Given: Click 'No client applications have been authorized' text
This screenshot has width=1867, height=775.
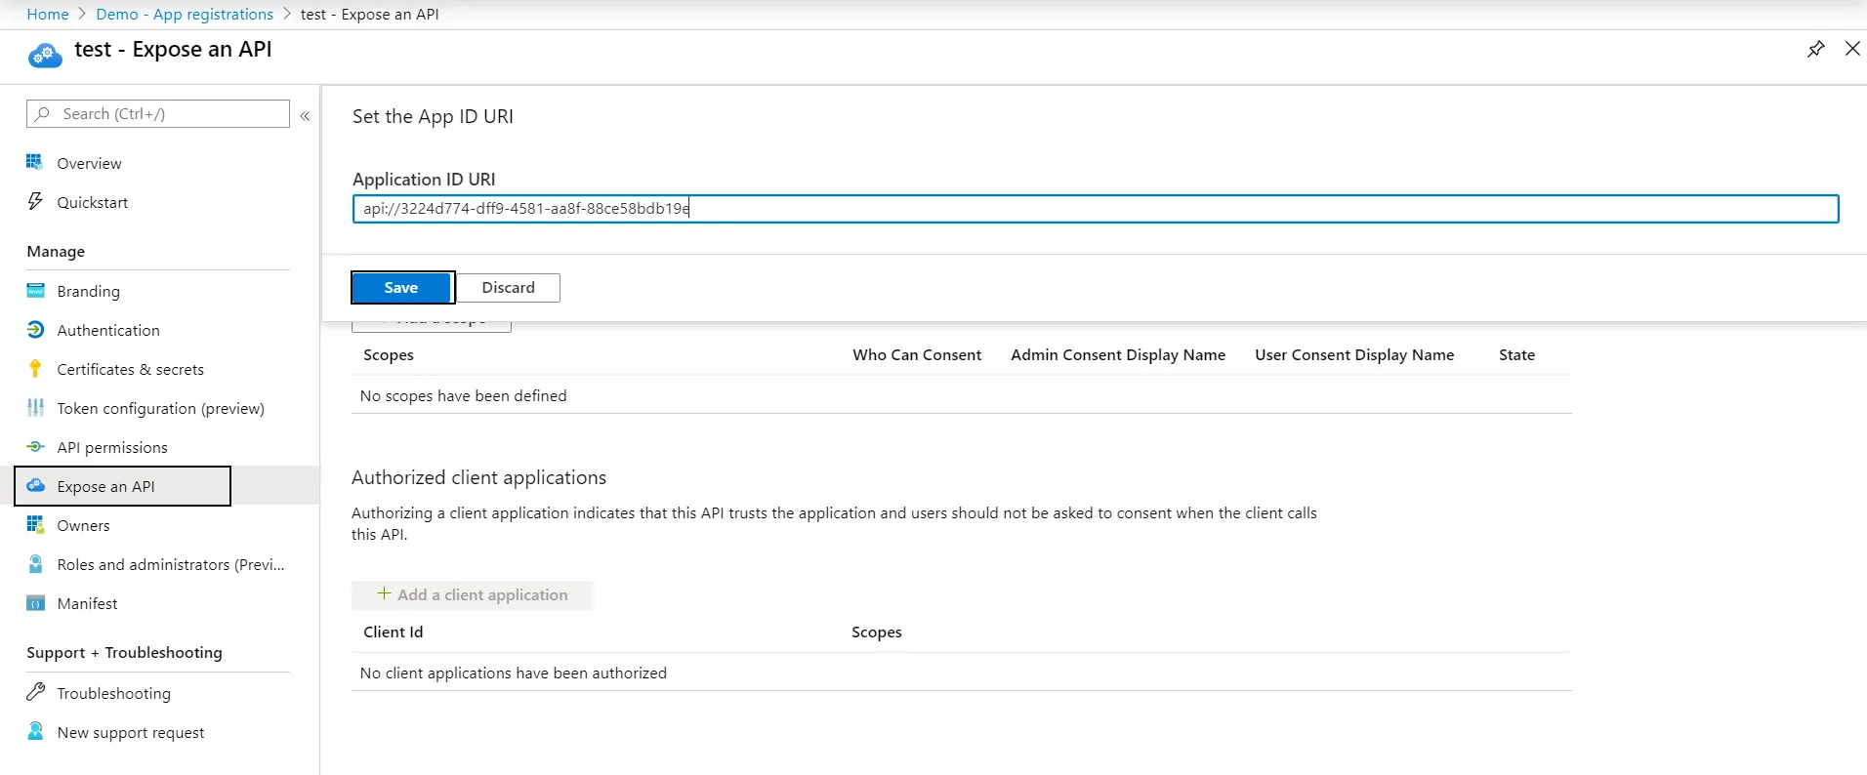Looking at the screenshot, I should [514, 673].
